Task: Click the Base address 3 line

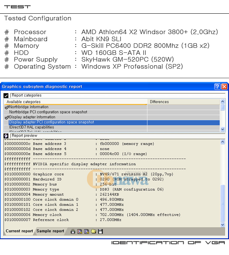Action: coord(79,144)
